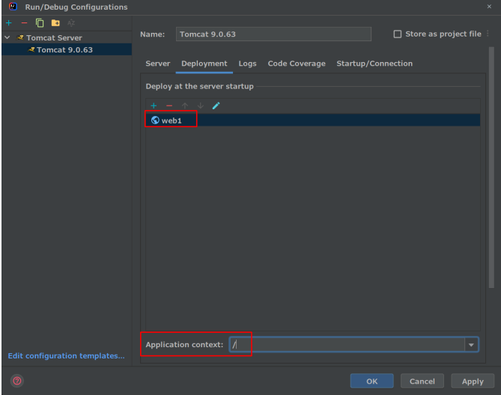Sort configurations alphabetically
Image resolution: width=501 pixels, height=395 pixels.
pyautogui.click(x=71, y=23)
